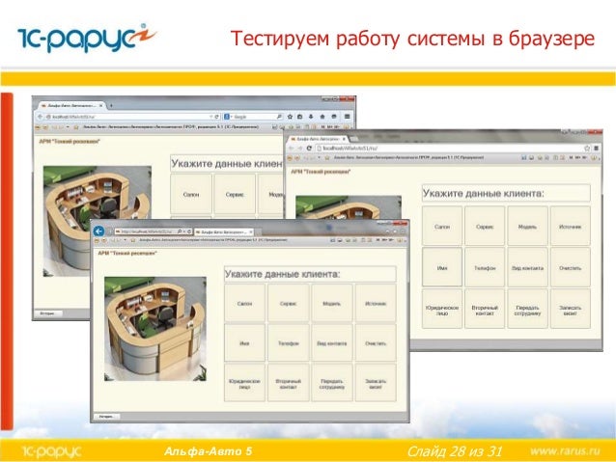The height and width of the screenshot is (462, 616).
Task: Click Салон button in Firefox window
Action: click(191, 194)
